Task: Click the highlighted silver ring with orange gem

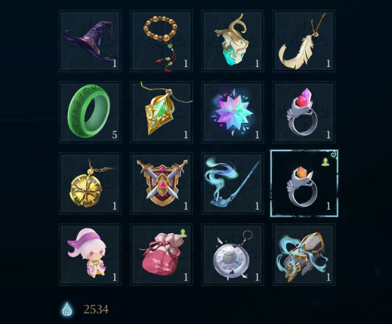Action: (x=304, y=184)
